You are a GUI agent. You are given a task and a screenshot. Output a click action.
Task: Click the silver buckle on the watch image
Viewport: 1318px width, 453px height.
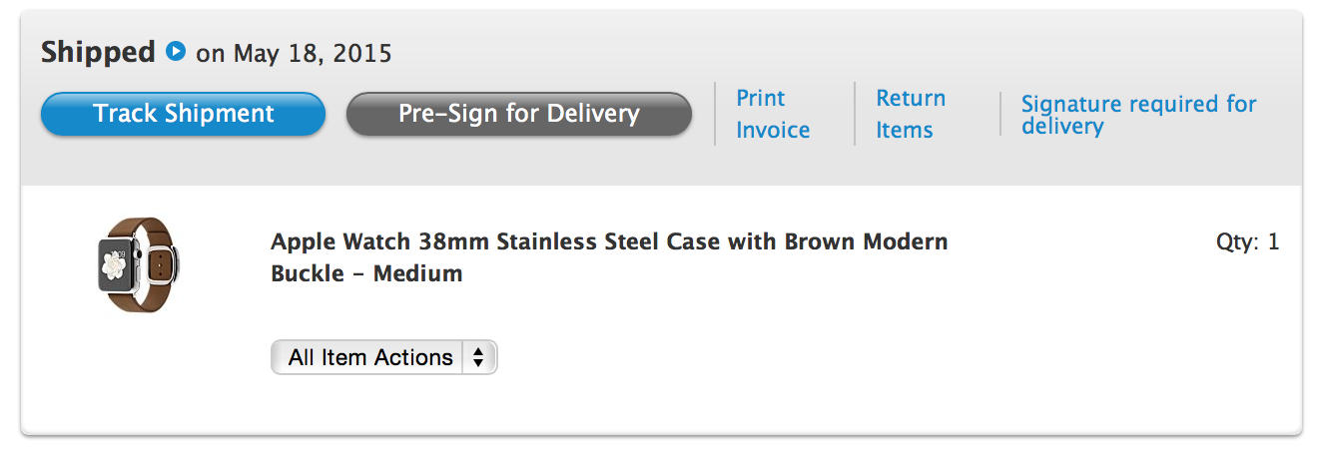click(157, 266)
